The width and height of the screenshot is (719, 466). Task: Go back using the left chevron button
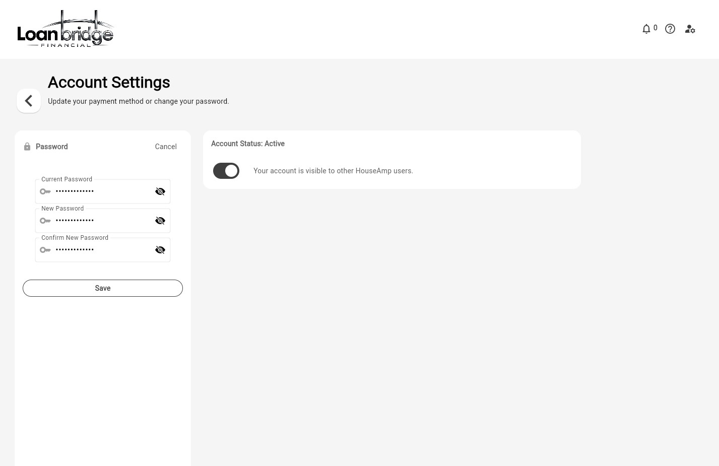[x=29, y=101]
